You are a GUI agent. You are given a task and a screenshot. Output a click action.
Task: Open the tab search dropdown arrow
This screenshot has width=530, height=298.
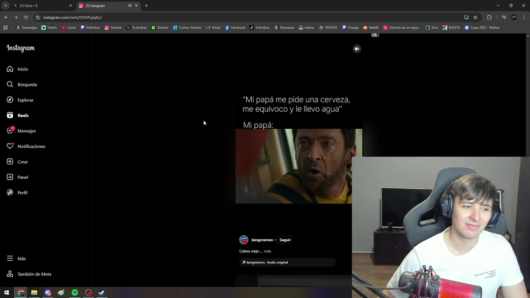click(x=5, y=6)
